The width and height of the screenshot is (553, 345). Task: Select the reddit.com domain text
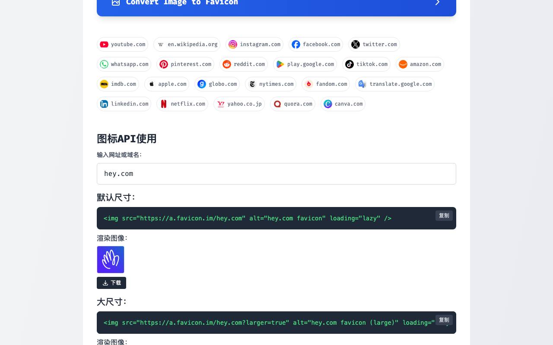coord(249,64)
